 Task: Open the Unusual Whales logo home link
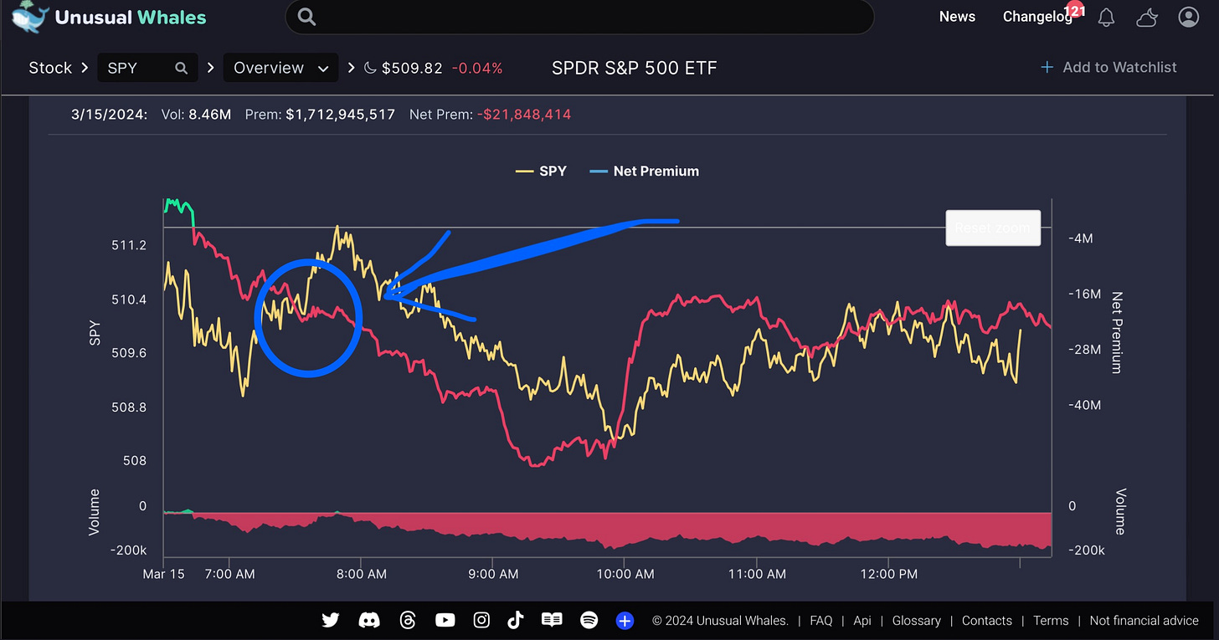[110, 17]
